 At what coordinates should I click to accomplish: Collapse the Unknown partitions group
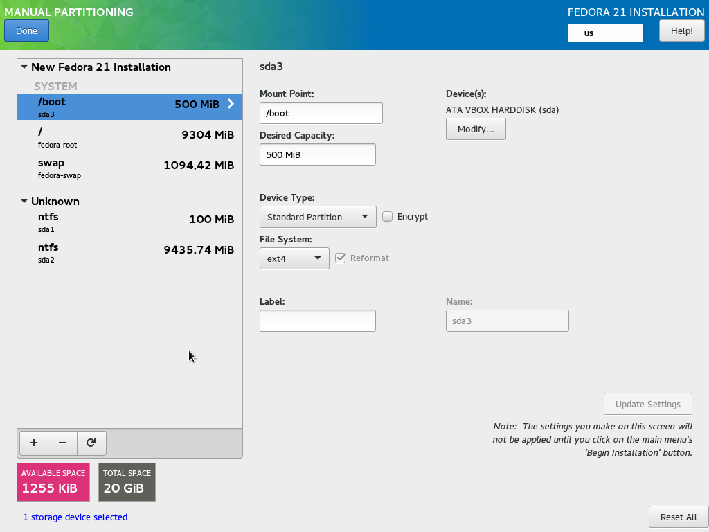pyautogui.click(x=24, y=202)
